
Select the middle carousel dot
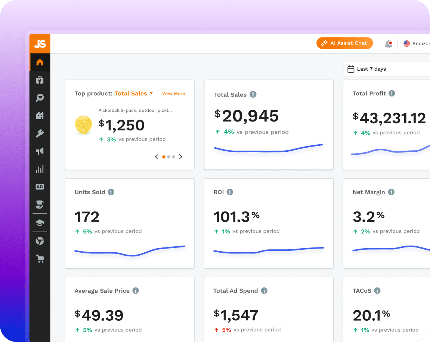click(x=168, y=157)
